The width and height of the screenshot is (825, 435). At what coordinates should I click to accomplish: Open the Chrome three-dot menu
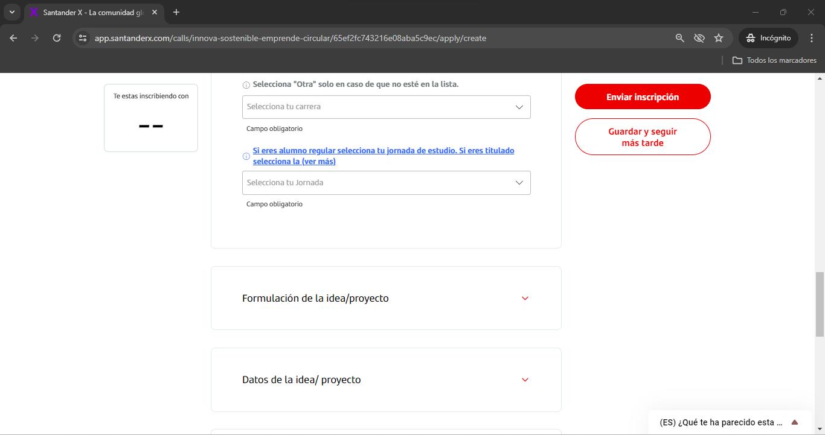coord(812,38)
